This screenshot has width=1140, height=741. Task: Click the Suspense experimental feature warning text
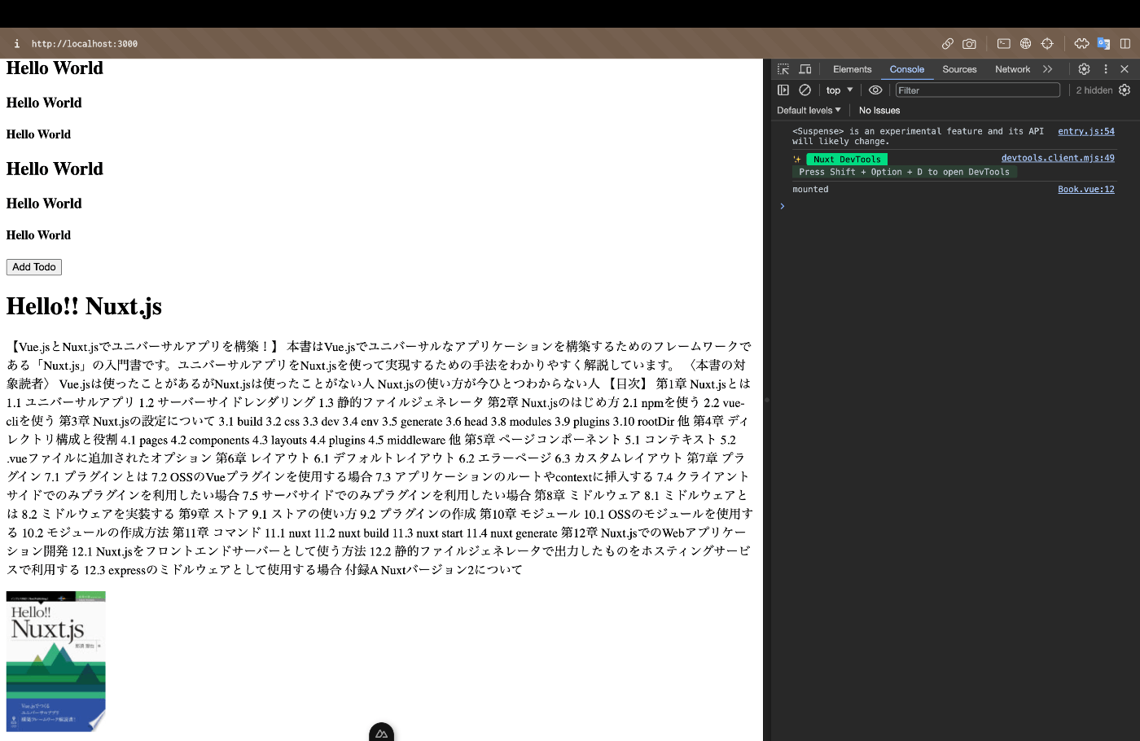point(918,136)
